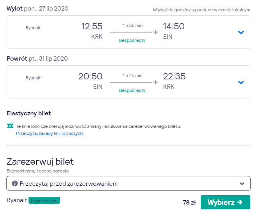The height and width of the screenshot is (219, 253).
Task: Expand the outbound flight details chevron
Action: tap(241, 32)
